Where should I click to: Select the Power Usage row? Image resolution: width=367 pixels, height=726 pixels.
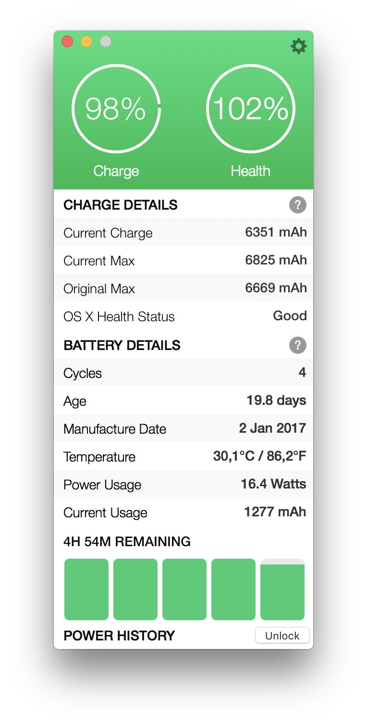[183, 485]
